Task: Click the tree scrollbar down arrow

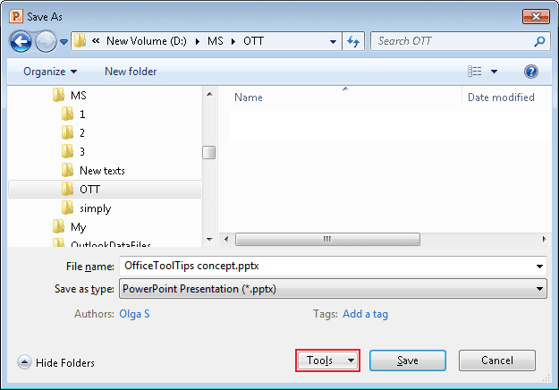Action: click(x=209, y=239)
